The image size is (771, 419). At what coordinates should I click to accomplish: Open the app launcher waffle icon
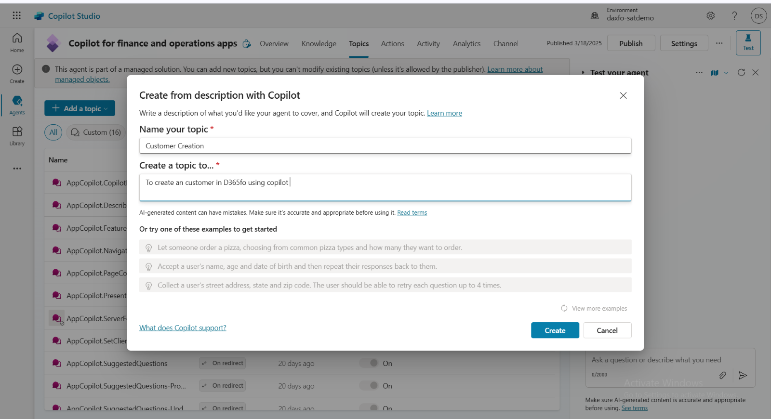coord(17,15)
